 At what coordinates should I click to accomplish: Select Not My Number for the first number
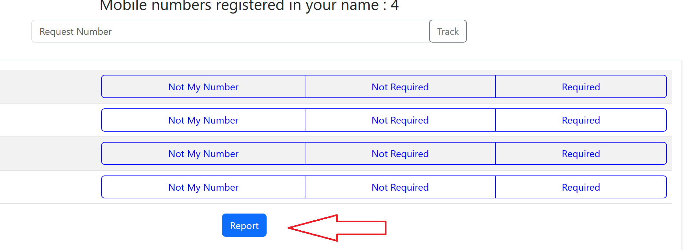[203, 86]
